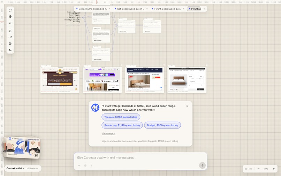Zoom out with the minus button

pyautogui.click(x=258, y=169)
